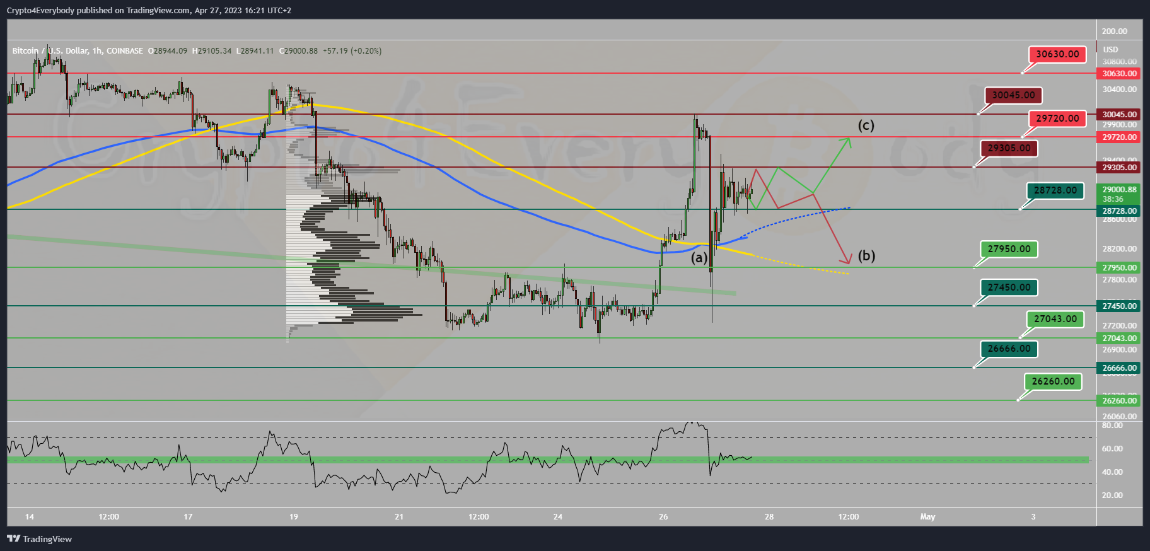Click the 29305.00 axis price tag

pyautogui.click(x=1119, y=168)
